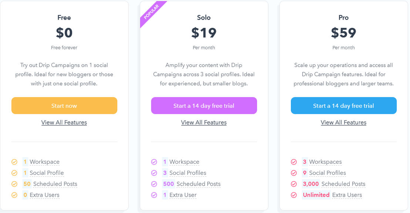This screenshot has height=213, width=410.
Task: Click the Pro plan Unlimited Extra Users checkmark
Action: point(294,195)
